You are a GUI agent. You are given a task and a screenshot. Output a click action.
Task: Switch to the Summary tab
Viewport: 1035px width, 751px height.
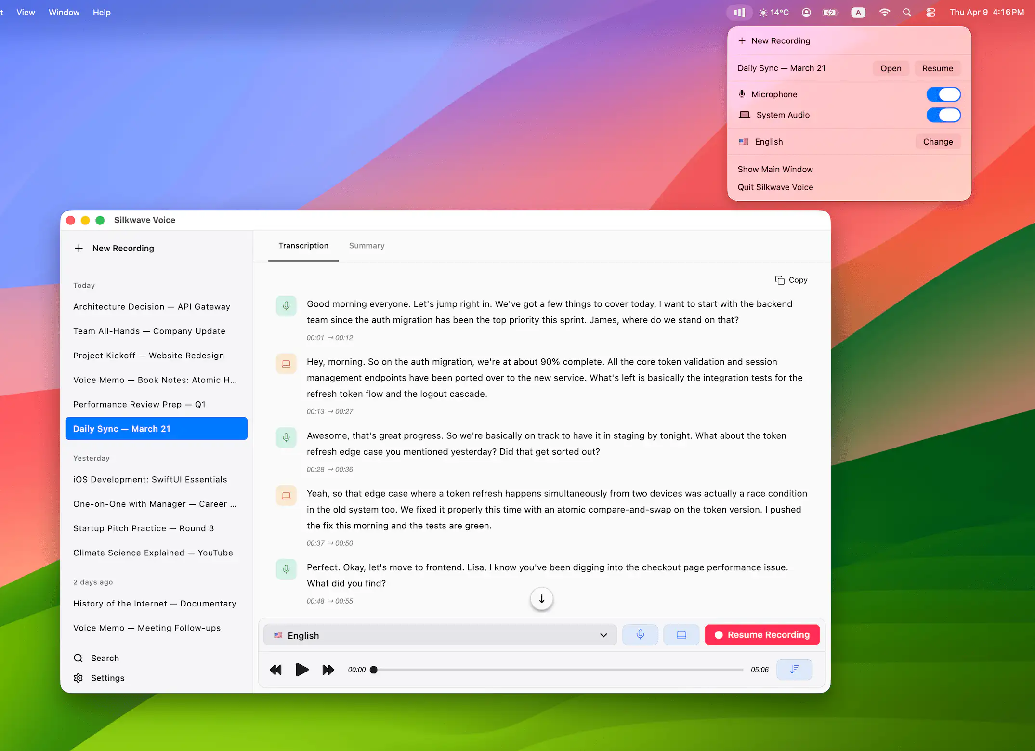pyautogui.click(x=367, y=246)
